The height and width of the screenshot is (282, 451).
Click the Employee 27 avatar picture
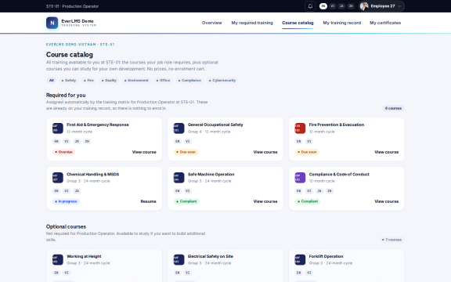pos(364,6)
